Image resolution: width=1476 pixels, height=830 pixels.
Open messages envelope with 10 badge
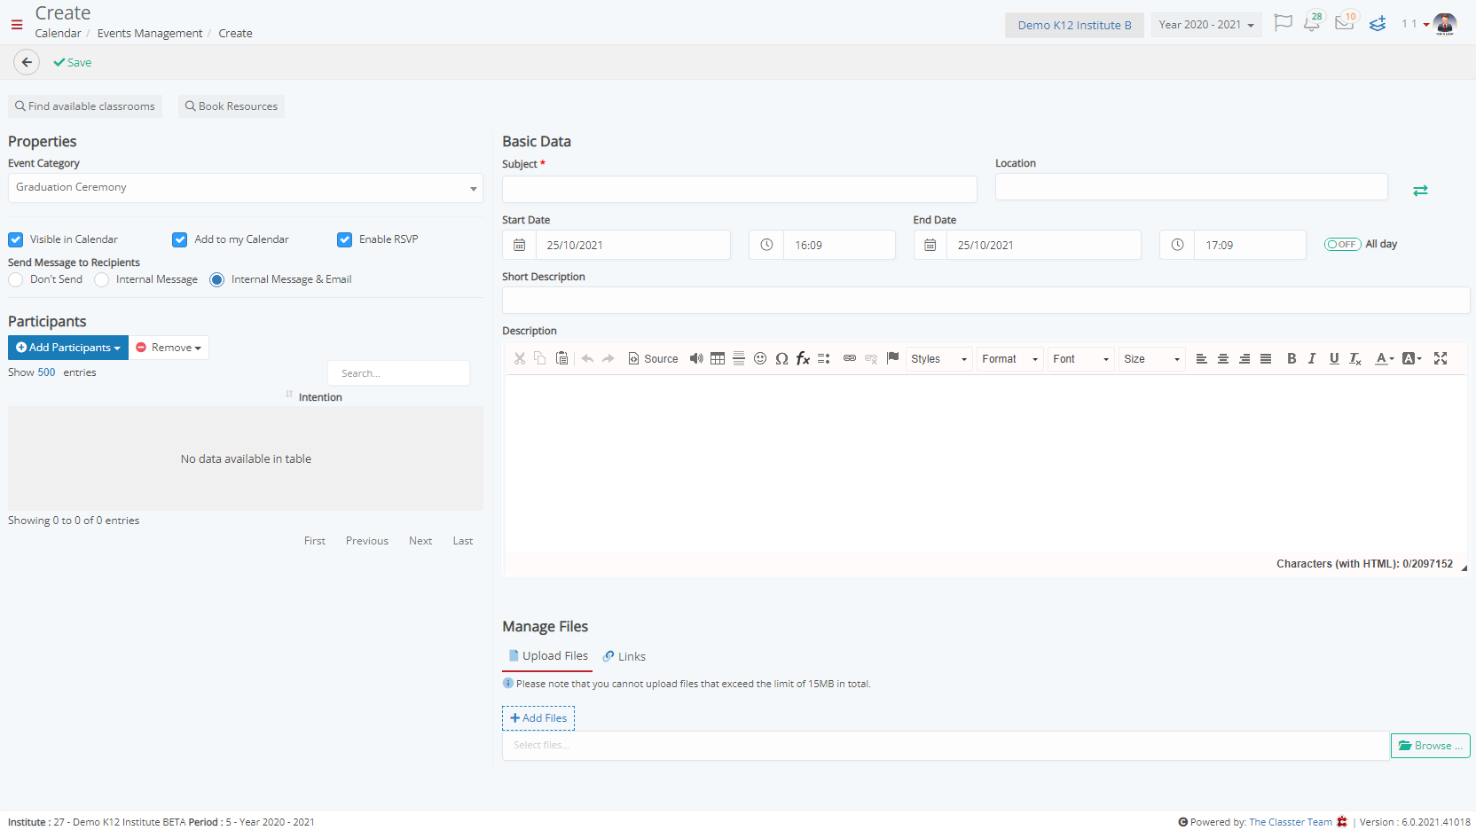click(1346, 23)
